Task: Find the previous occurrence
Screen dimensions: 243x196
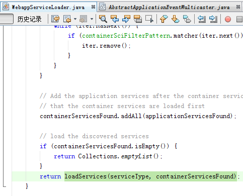Action: click(x=115, y=19)
